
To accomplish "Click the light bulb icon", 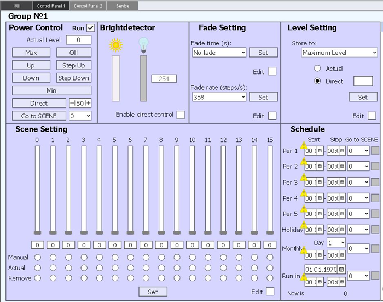I will pyautogui.click(x=143, y=45).
